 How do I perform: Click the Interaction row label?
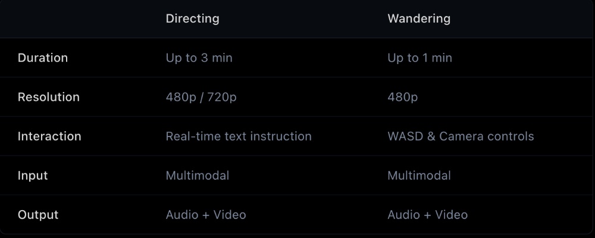tap(49, 136)
